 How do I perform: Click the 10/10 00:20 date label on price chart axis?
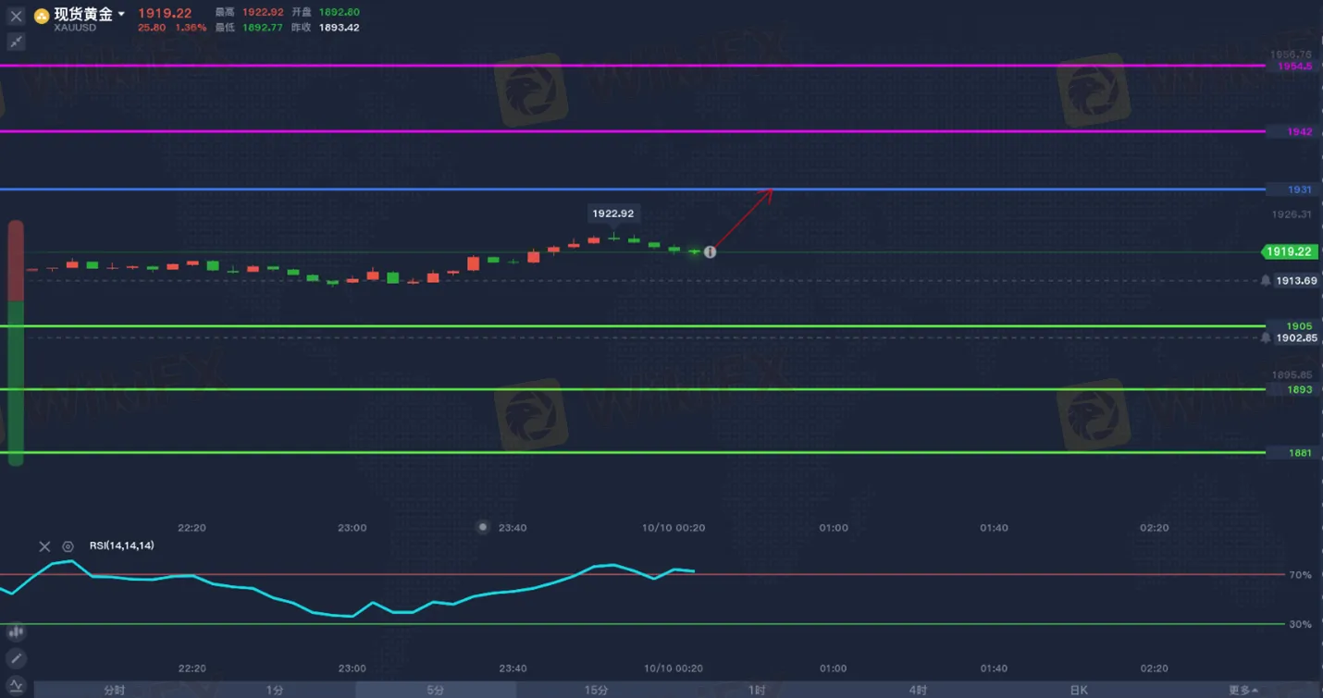pyautogui.click(x=674, y=528)
